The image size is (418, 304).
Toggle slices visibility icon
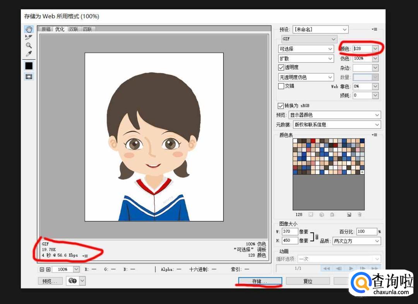[29, 77]
